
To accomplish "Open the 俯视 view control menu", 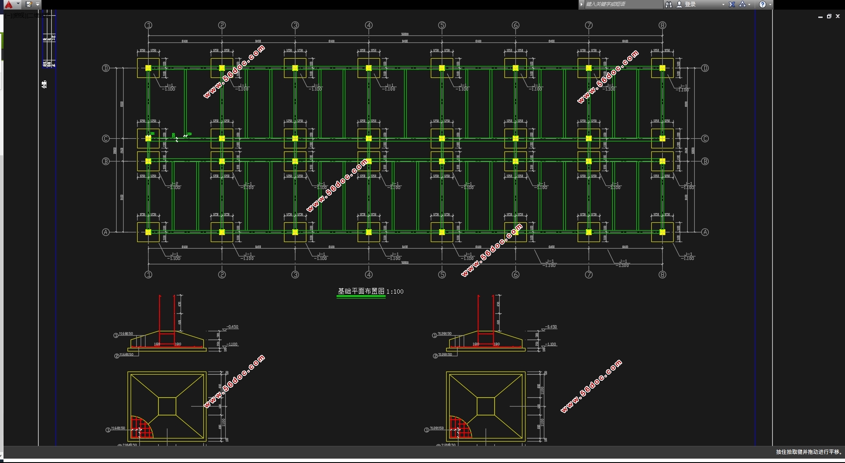I will point(19,16).
